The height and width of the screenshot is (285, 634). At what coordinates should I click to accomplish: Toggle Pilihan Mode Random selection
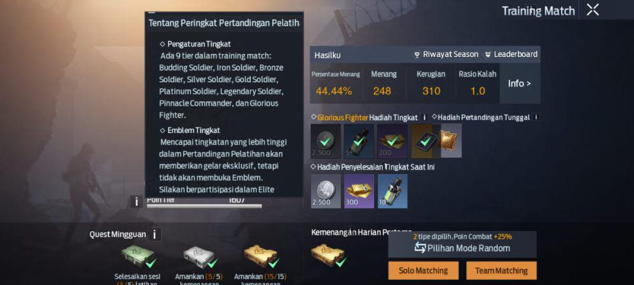[x=463, y=248]
